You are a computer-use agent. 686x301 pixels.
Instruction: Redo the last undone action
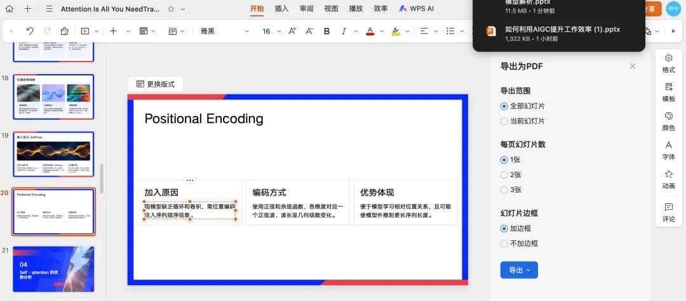[47, 31]
